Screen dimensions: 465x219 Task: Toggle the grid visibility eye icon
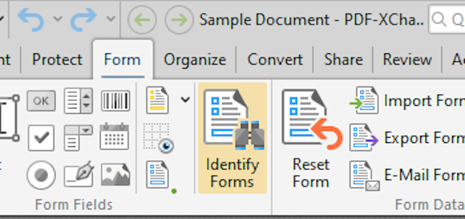158,138
